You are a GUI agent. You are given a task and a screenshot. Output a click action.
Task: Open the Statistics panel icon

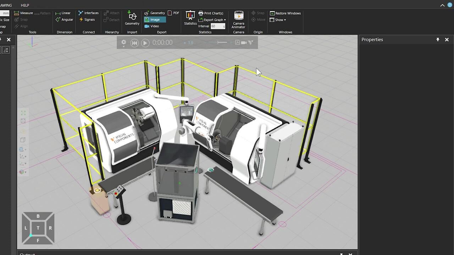[x=190, y=18]
